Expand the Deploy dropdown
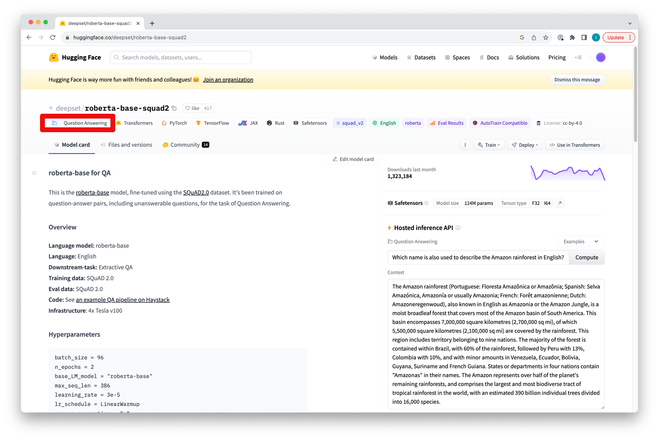Screen dimensions: 659x440 (525, 145)
